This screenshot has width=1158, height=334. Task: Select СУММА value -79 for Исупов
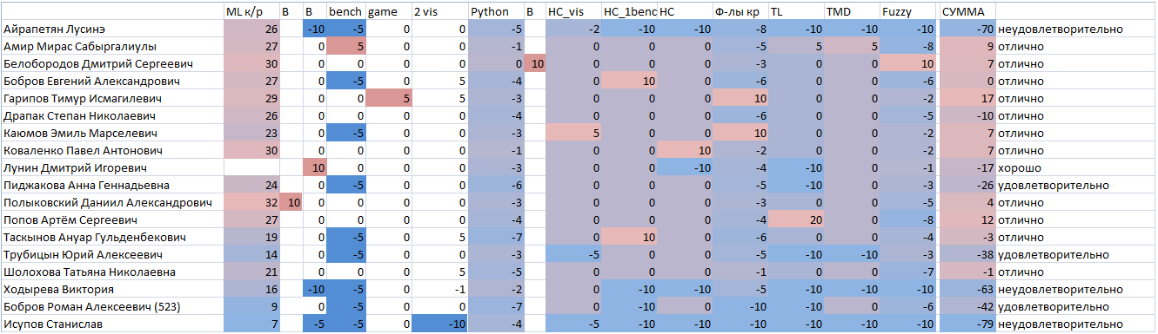pyautogui.click(x=967, y=324)
